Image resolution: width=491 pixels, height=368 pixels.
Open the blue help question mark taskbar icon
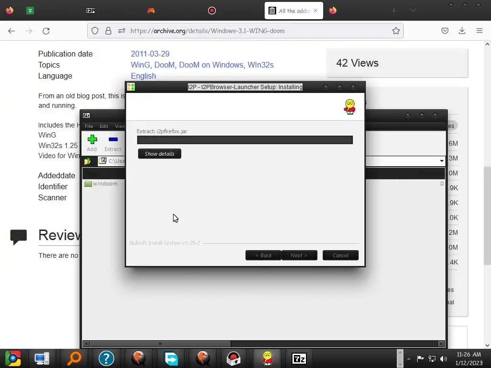pyautogui.click(x=106, y=358)
